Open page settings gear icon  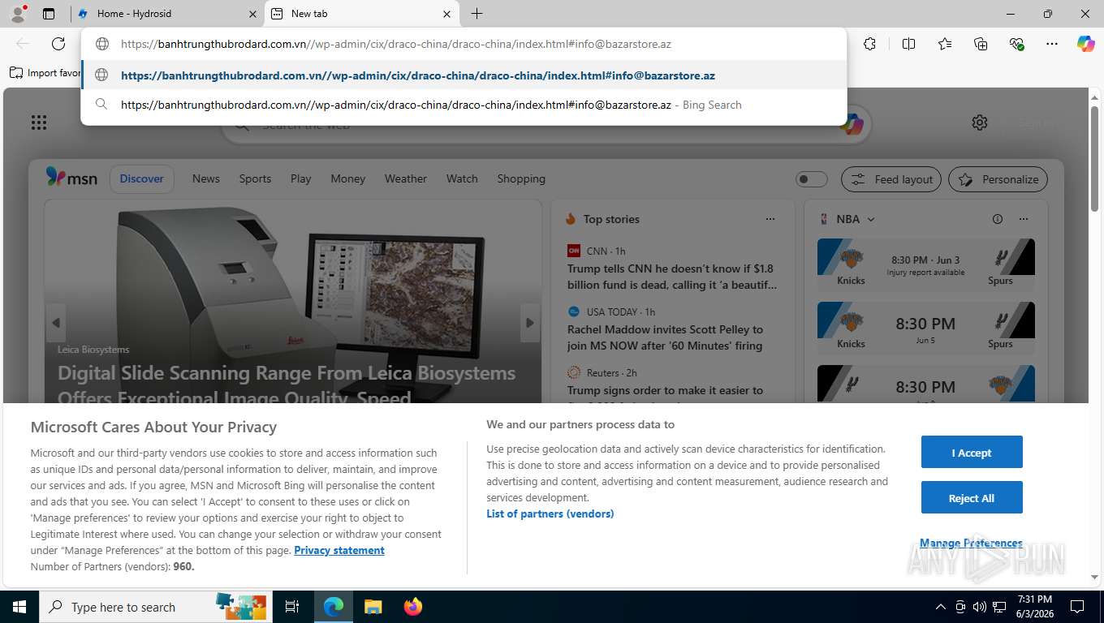[980, 122]
